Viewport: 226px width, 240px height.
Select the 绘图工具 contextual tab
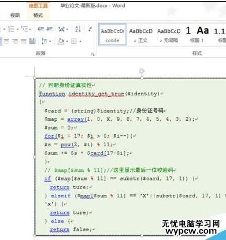[x=38, y=6]
